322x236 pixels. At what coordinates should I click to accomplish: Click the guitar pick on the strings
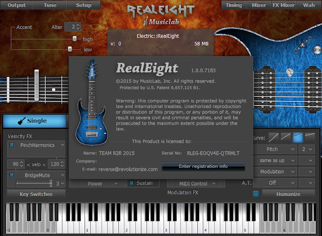[290, 73]
